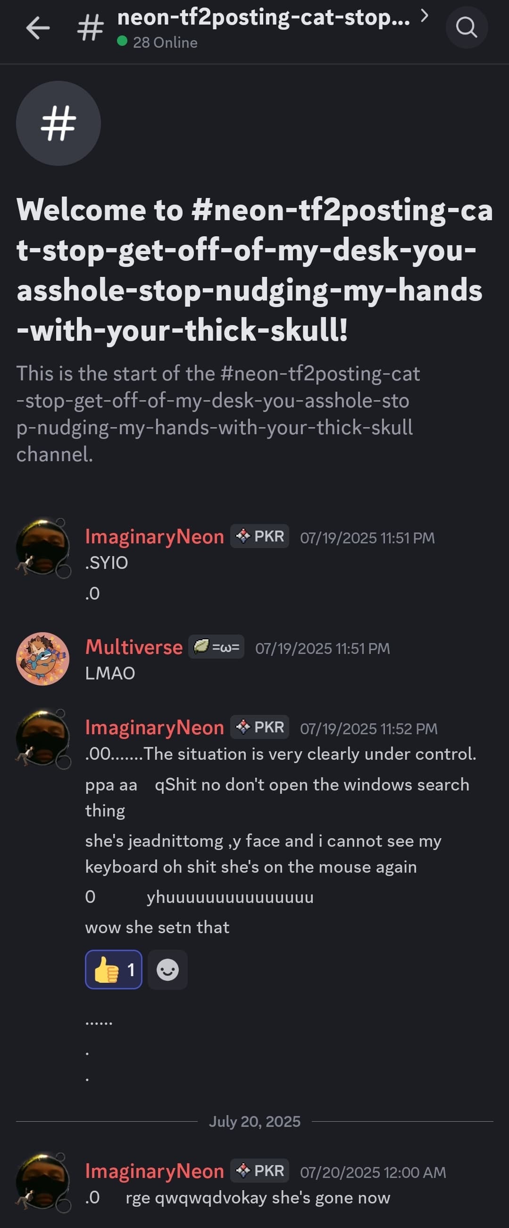The height and width of the screenshot is (1228, 509).
Task: Tap the PKR server tag on first message
Action: (260, 536)
